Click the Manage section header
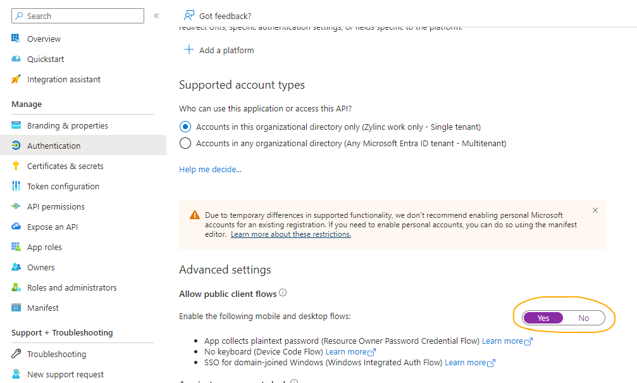The width and height of the screenshot is (637, 383). point(27,104)
